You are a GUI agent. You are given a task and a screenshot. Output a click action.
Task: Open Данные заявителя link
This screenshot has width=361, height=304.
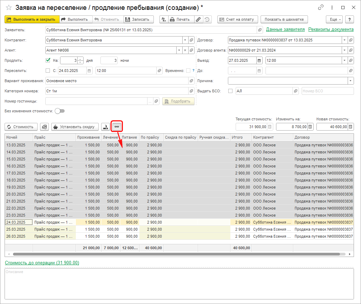coord(285,30)
